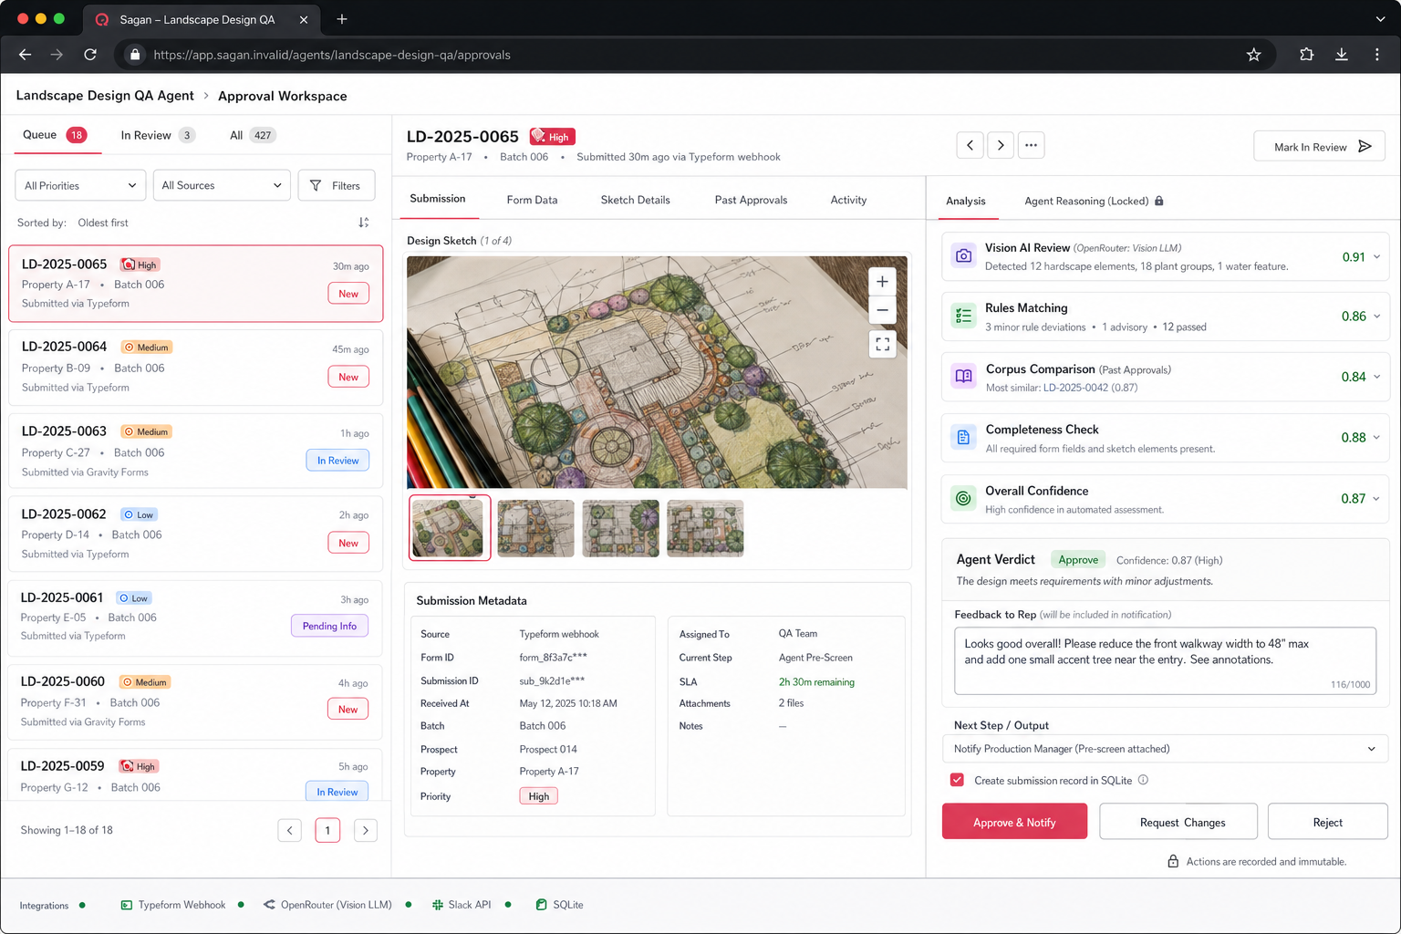Viewport: 1401px width, 934px height.
Task: Open the Sketch Details tab
Action: (x=635, y=200)
